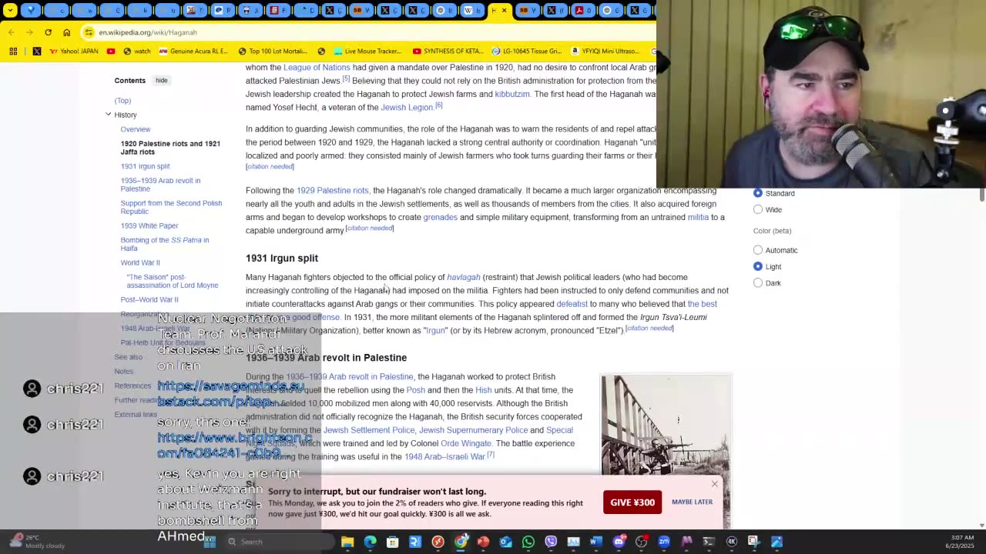This screenshot has width=986, height=554.
Task: Launch Microsoft Edge from the taskbar
Action: click(x=370, y=542)
